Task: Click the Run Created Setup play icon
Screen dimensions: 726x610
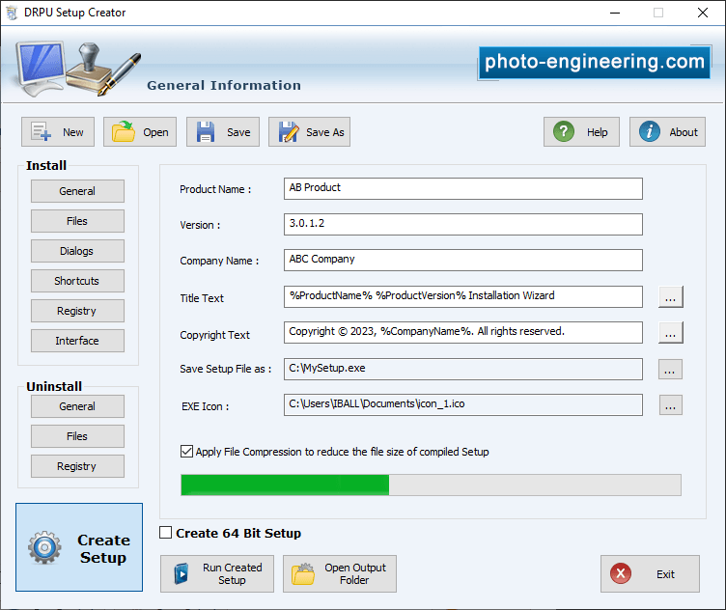Action: (x=181, y=574)
